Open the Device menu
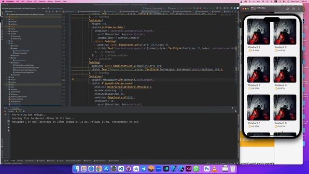The height and width of the screenshot is (174, 309). coord(29,1)
